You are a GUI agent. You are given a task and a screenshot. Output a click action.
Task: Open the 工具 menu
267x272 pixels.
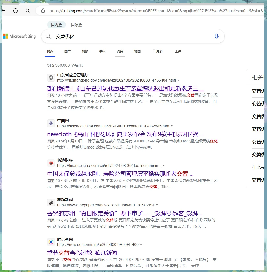tap(178, 51)
